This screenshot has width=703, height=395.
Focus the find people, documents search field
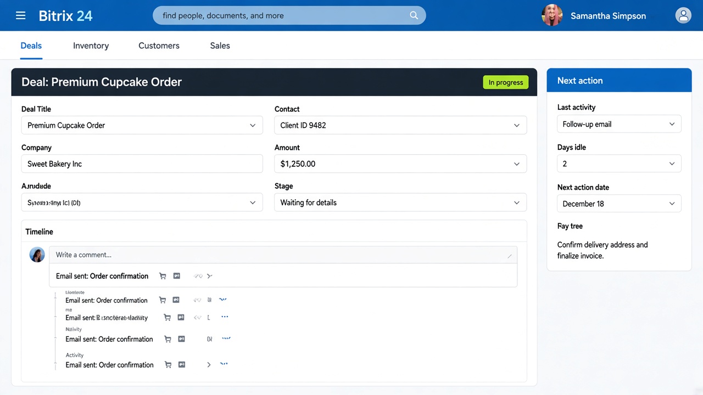pos(289,15)
